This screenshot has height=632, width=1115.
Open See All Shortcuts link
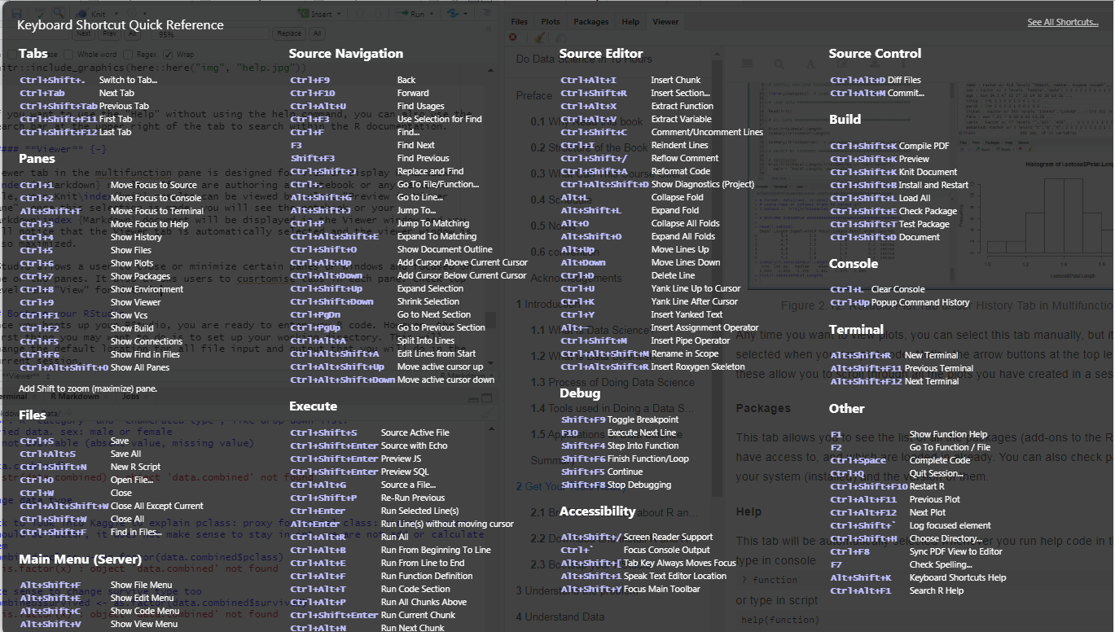click(x=1062, y=22)
